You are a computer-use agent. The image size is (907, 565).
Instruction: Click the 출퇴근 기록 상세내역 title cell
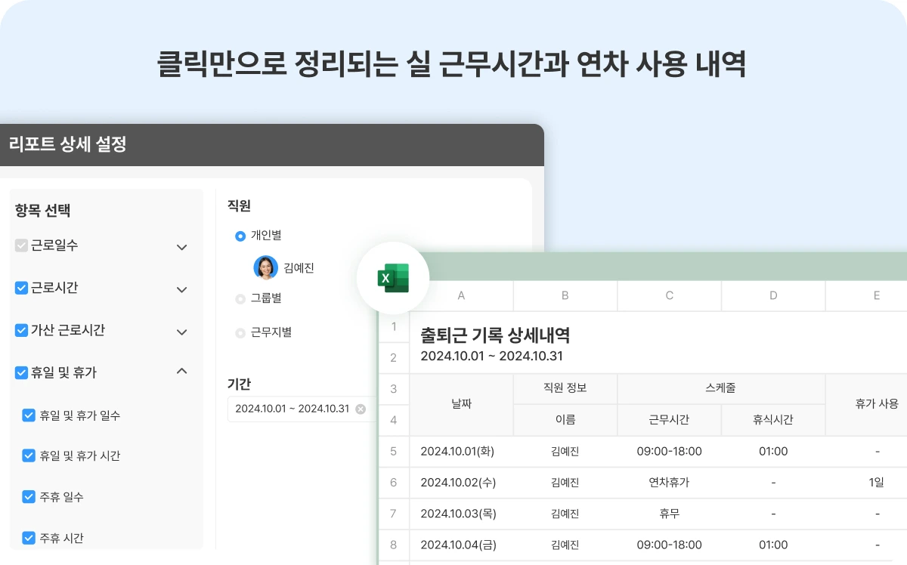point(495,334)
